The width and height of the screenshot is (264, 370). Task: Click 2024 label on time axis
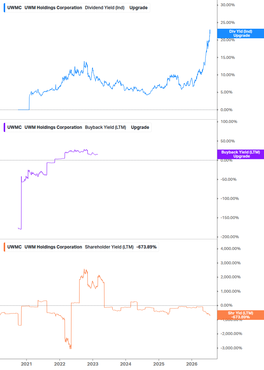[126, 364]
